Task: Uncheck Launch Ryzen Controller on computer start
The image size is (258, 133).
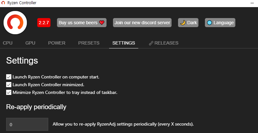Action: coord(9,77)
